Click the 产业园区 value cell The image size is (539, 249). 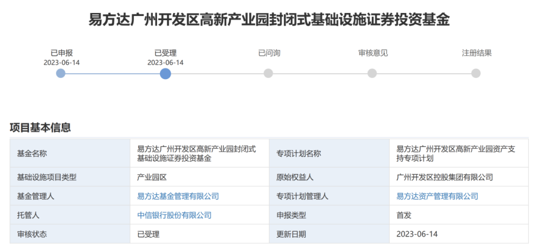tap(200, 177)
